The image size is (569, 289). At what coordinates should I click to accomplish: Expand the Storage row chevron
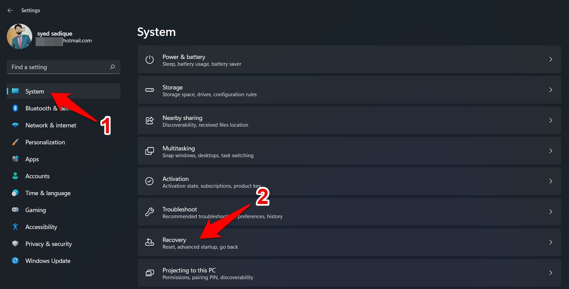(x=551, y=90)
